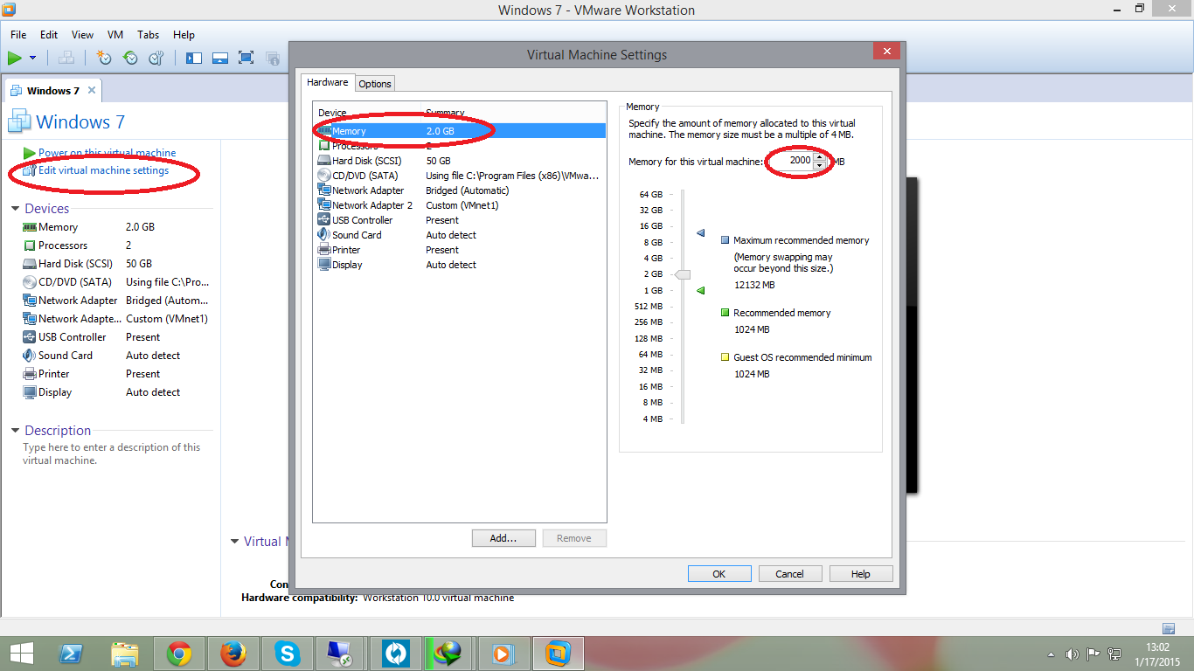Open the Help menu in the menu bar
Image resolution: width=1194 pixels, height=671 pixels.
(x=184, y=35)
